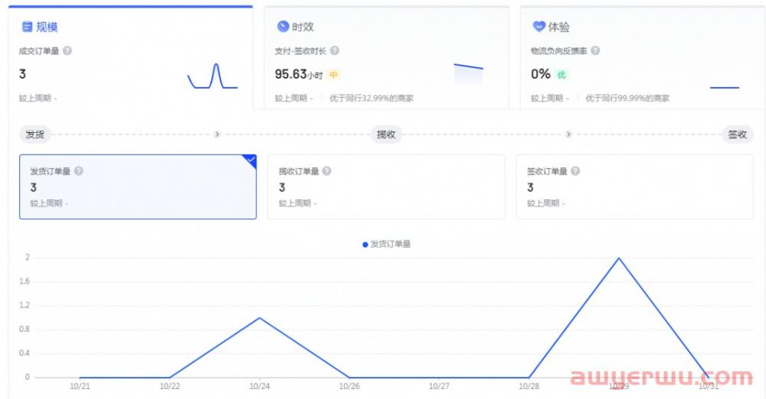This screenshot has height=399, width=766.
Task: Click the 优 rating badge
Action: pyautogui.click(x=561, y=75)
